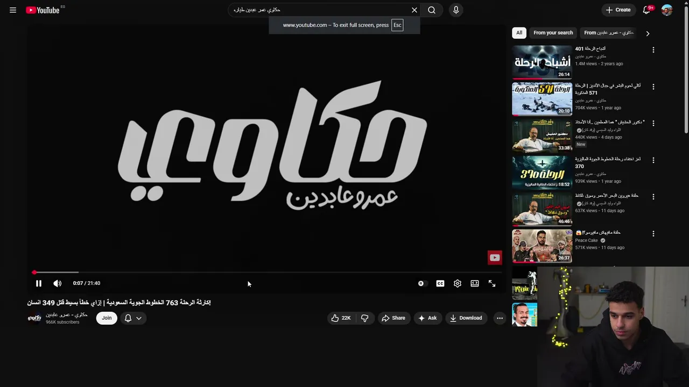Open player settings gear

458,283
